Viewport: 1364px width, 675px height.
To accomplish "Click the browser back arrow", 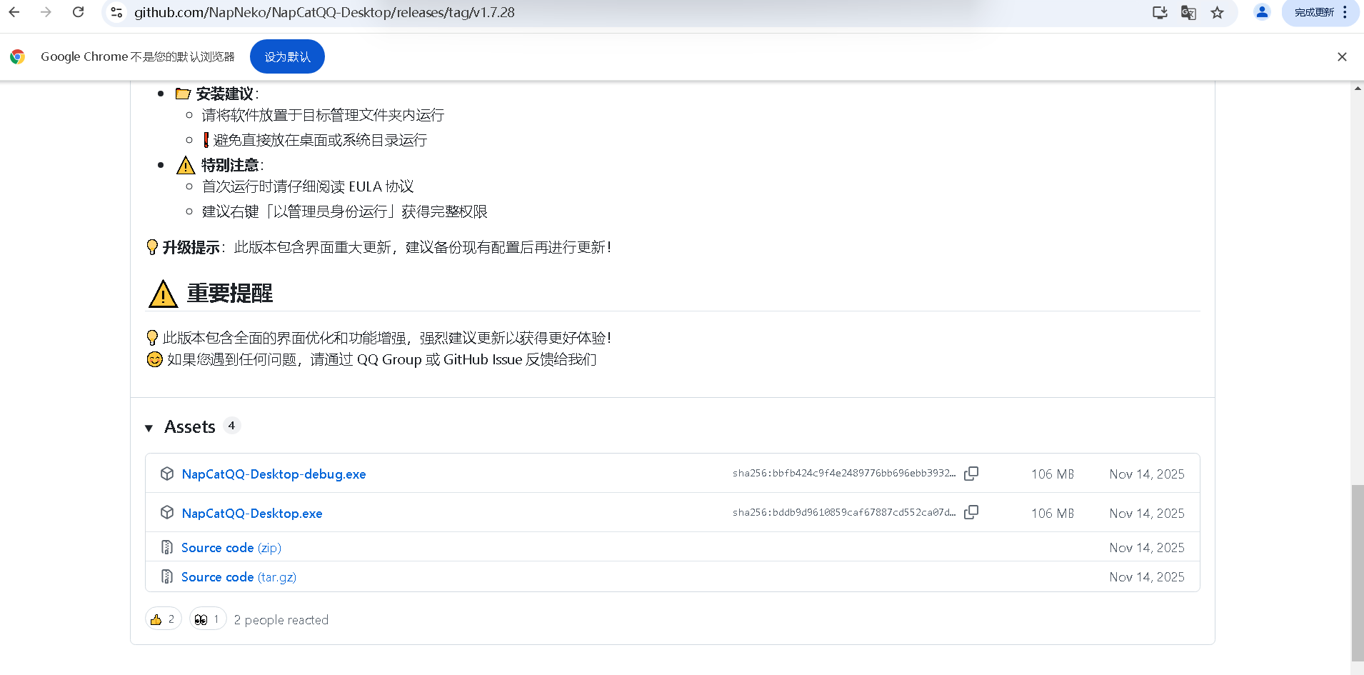I will pos(14,12).
